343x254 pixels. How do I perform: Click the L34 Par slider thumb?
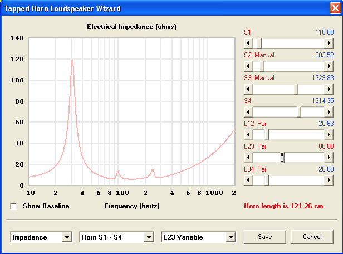click(x=267, y=180)
